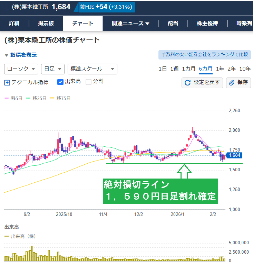This screenshot has height=264, width=253.
Task: Open the 株主優待 tab
Action: pyautogui.click(x=207, y=24)
